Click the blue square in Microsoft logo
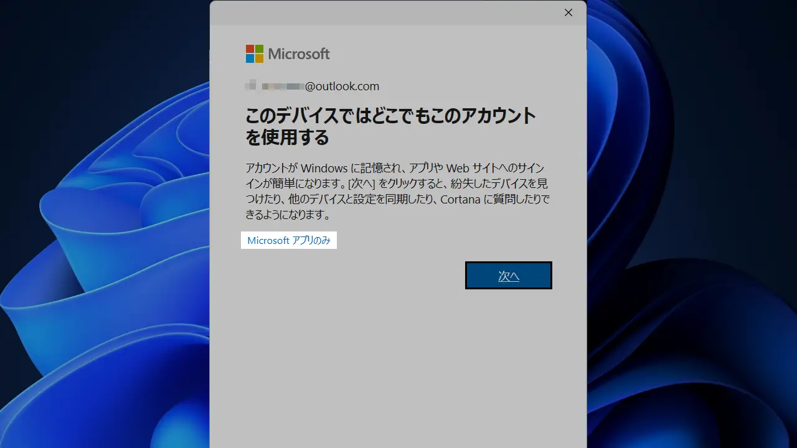Screen dimensions: 797x448 click(250, 58)
